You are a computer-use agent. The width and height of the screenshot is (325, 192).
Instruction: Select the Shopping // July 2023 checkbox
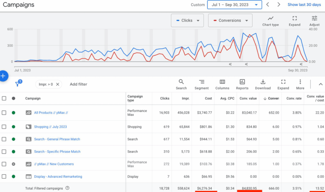click(x=4, y=127)
